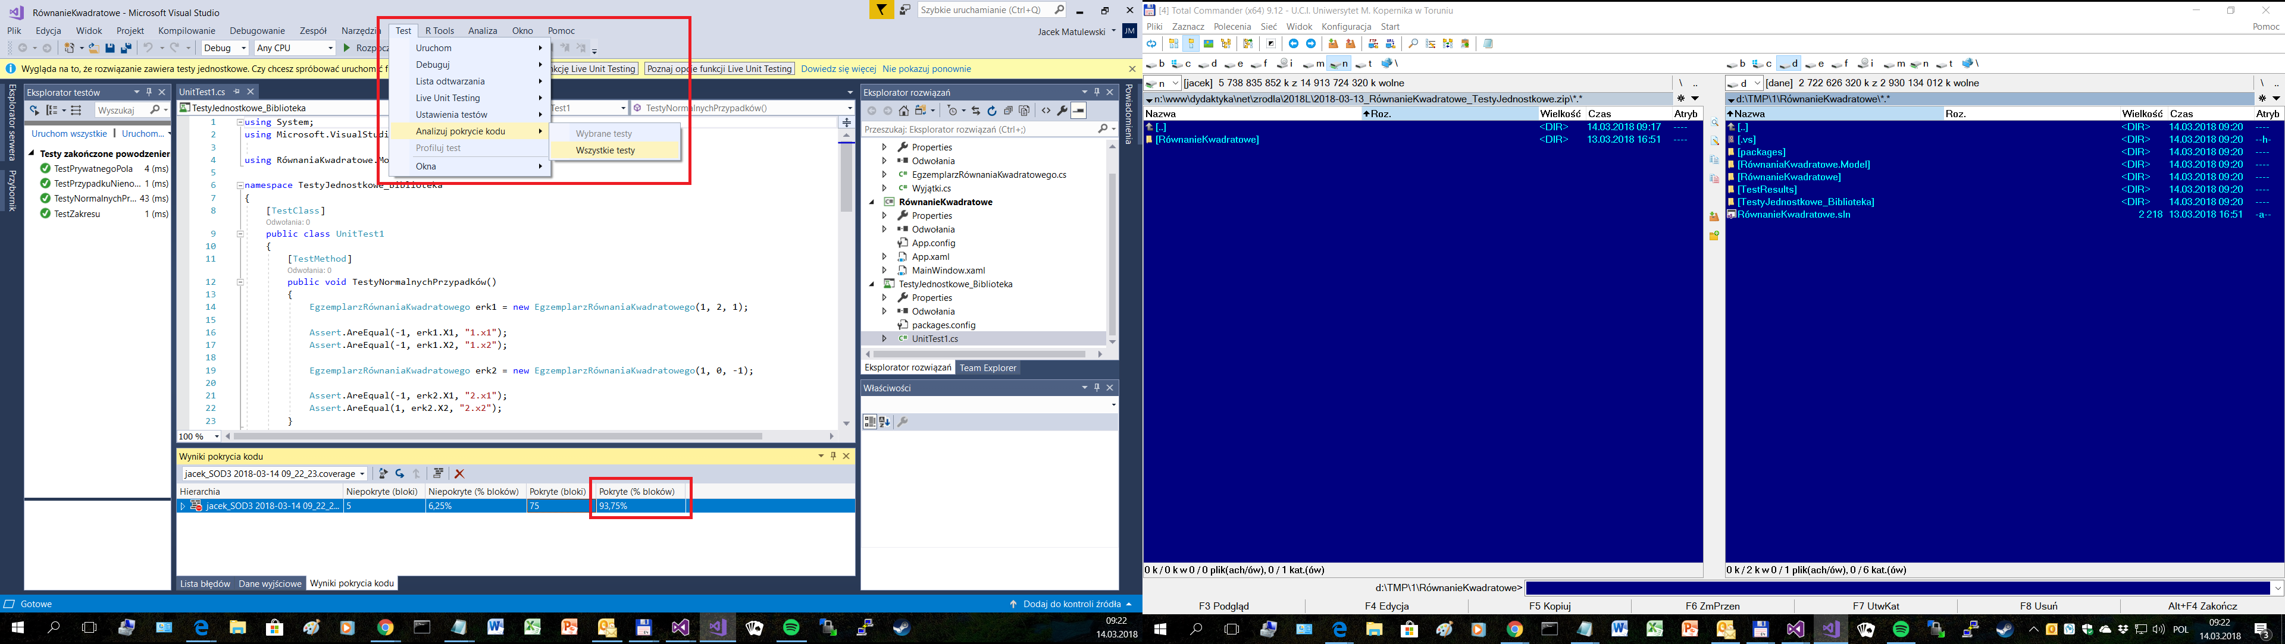Viewport: 2285px width, 644px height.
Task: Click wrench properties icon in Eksplorator rozwiązań
Action: point(1062,111)
